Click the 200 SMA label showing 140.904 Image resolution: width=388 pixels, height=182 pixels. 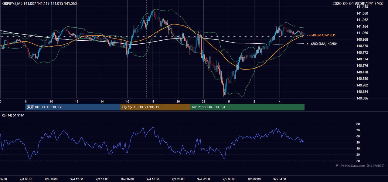pos(322,44)
